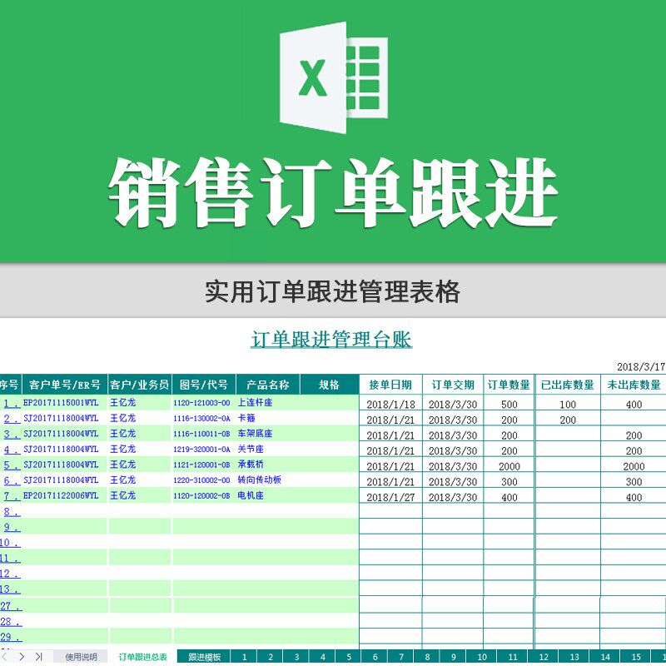This screenshot has height=666, width=666.
Task: Select the 未出库数量 column header
Action: (634, 385)
